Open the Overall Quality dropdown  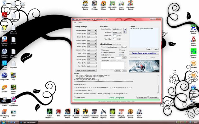click(x=92, y=30)
